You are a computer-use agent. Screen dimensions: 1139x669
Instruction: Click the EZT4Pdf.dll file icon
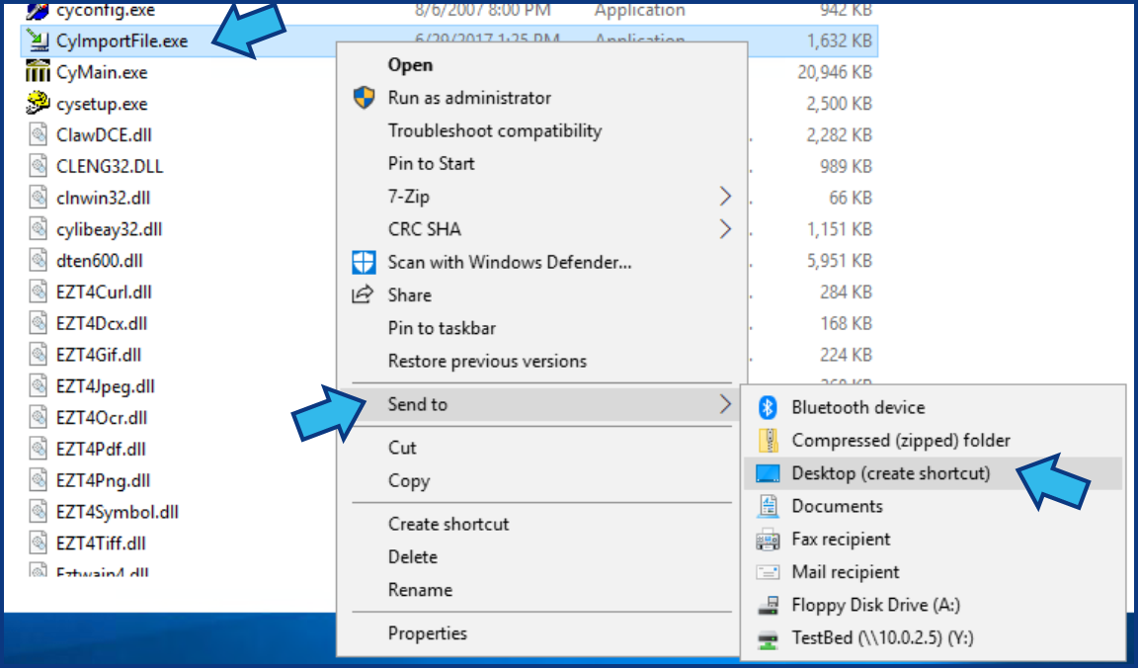[x=38, y=449]
